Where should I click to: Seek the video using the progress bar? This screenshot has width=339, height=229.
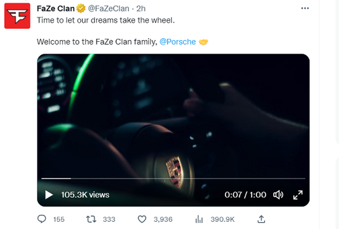point(173,179)
